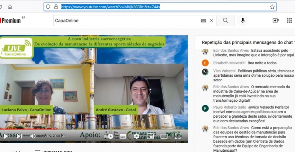Open the player settings gear
Screen dimensions: 295x152
tap(137, 136)
